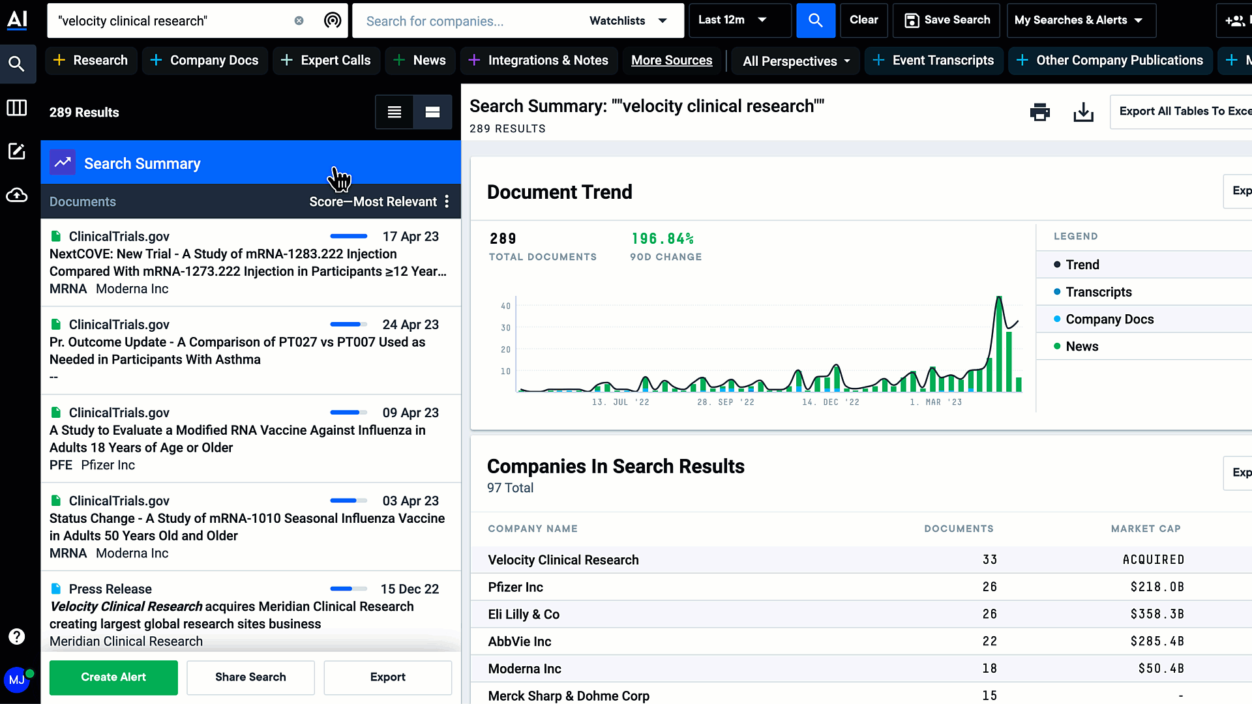Click the Export button below results
This screenshot has height=704, width=1252.
point(388,677)
